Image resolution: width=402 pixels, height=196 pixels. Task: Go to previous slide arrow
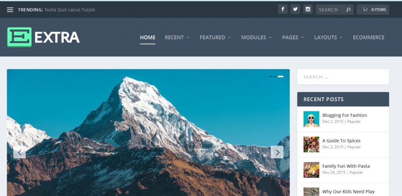tap(20, 152)
